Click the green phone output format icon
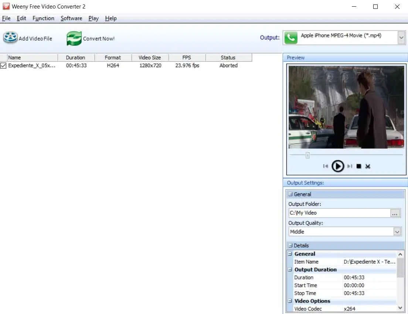This screenshot has width=408, height=314. pyautogui.click(x=291, y=38)
